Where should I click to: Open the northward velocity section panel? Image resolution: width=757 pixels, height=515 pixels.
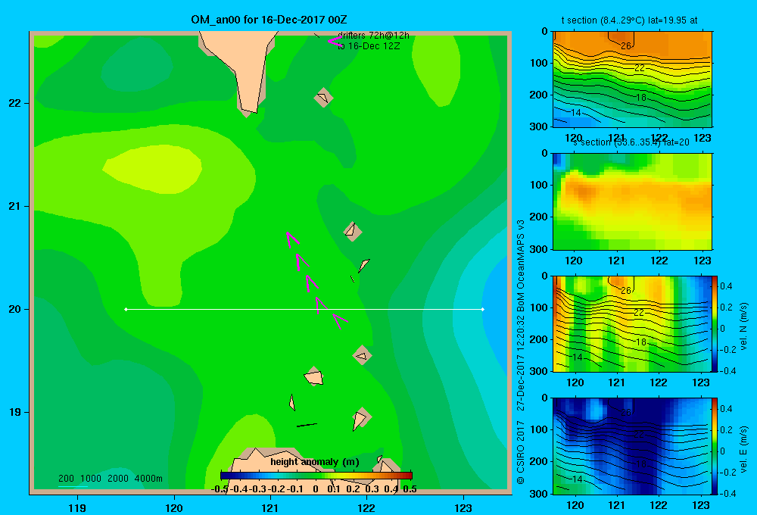click(x=632, y=323)
